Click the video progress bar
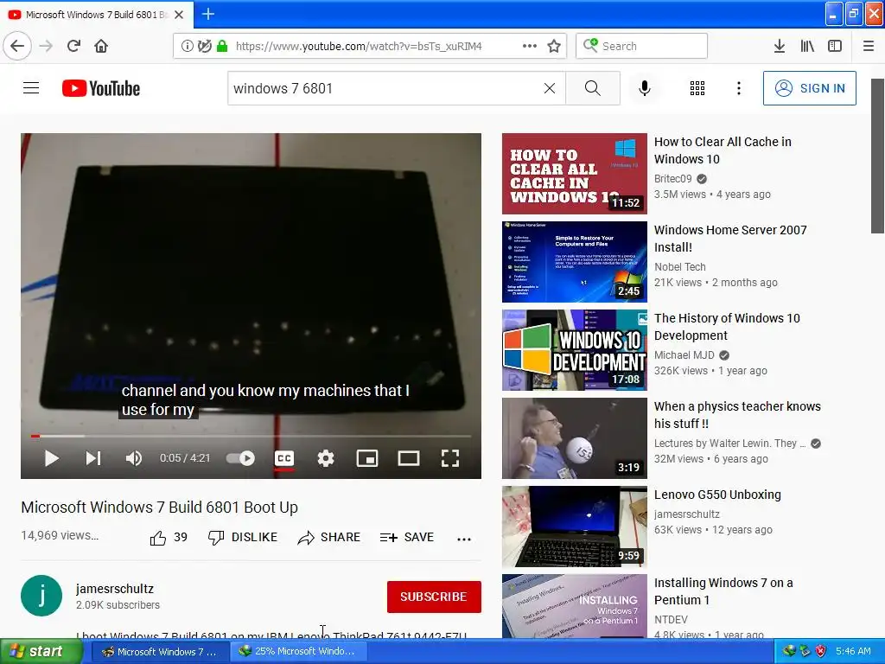The width and height of the screenshot is (885, 664). [251, 436]
